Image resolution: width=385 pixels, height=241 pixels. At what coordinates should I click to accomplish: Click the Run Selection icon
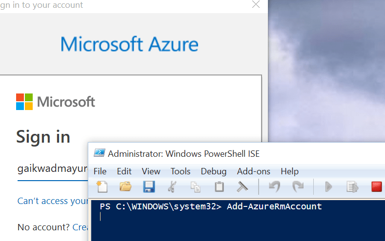(x=352, y=187)
